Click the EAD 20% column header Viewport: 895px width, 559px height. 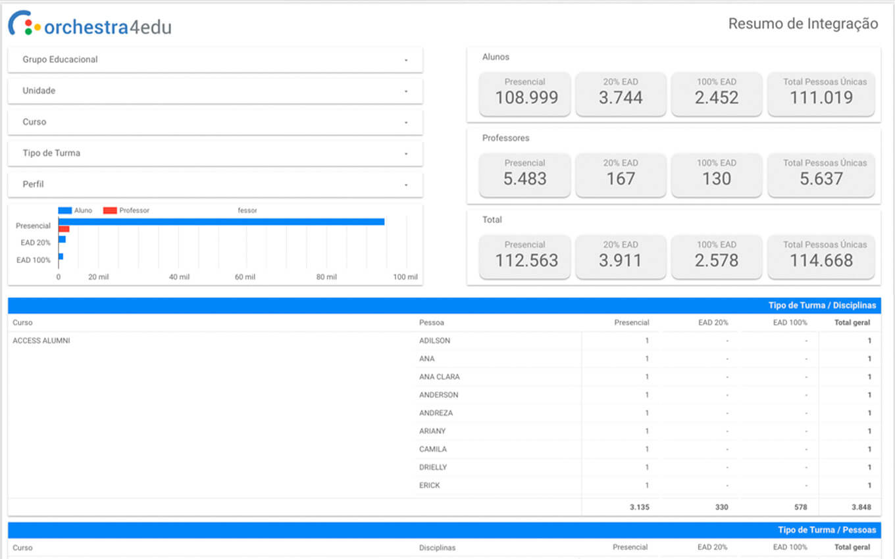pos(713,323)
